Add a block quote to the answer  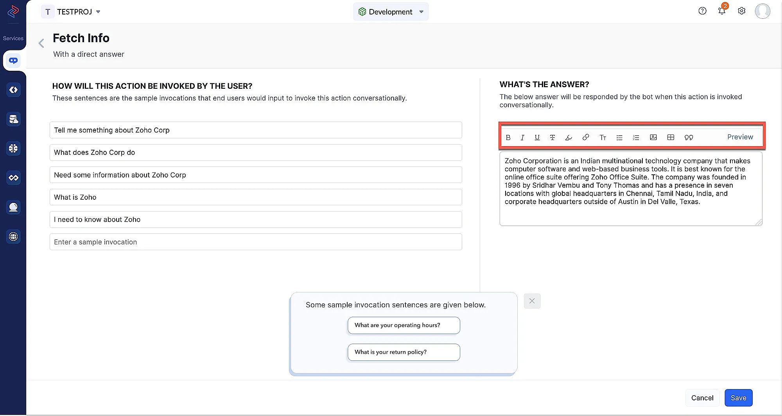pos(689,138)
